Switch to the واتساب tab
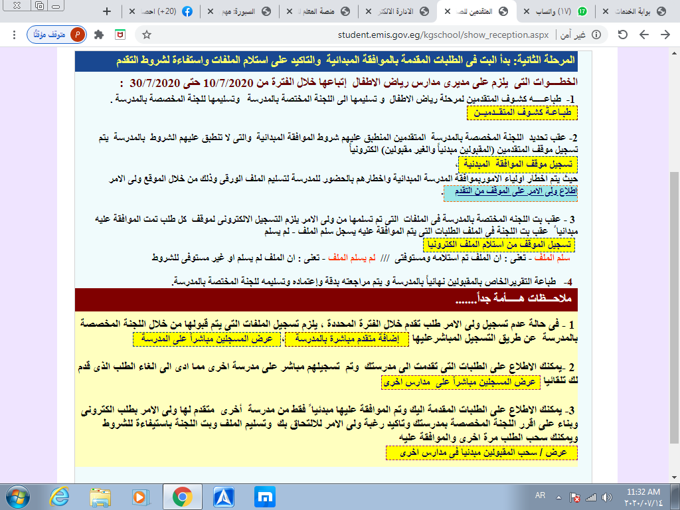The width and height of the screenshot is (680, 510). (x=556, y=11)
